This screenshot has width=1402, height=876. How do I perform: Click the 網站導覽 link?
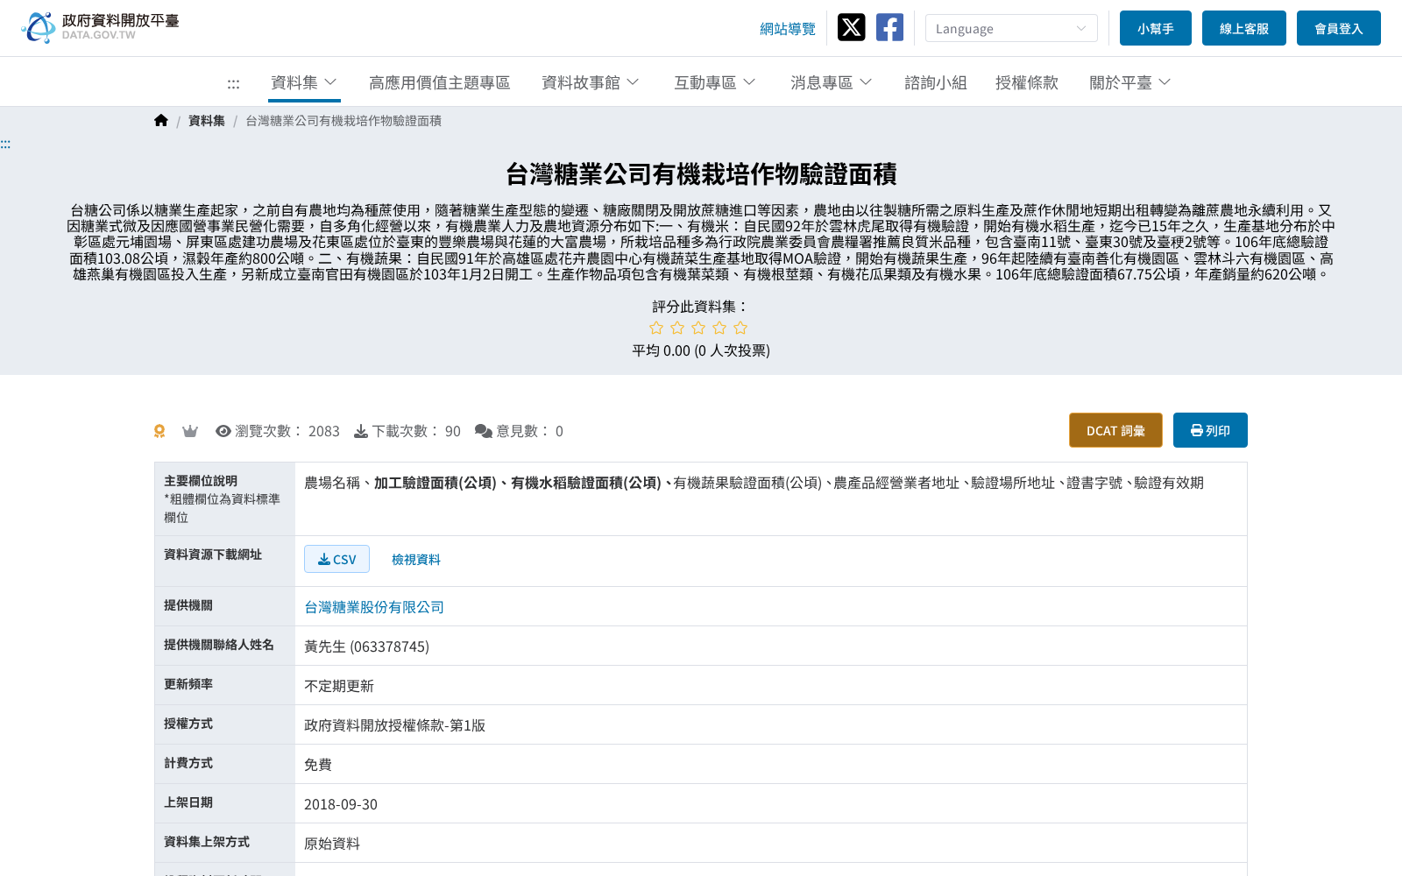pyautogui.click(x=788, y=29)
